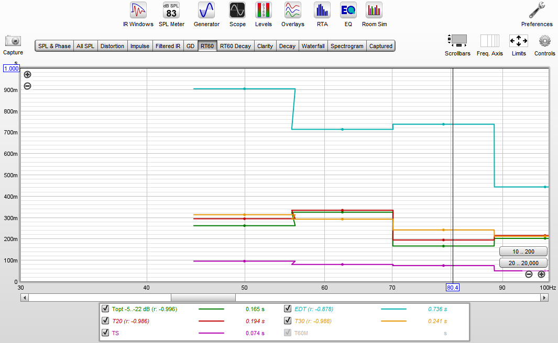Viewport: 558px width, 343px height.
Task: Select the Spectrogram tab
Action: pyautogui.click(x=347, y=45)
